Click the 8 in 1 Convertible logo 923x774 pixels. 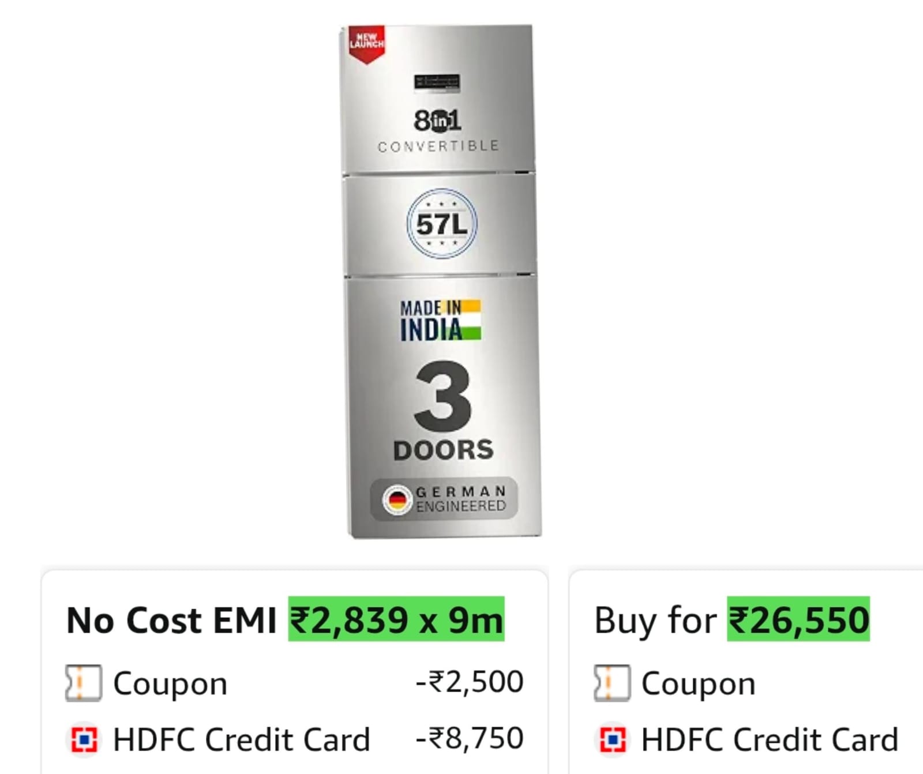pyautogui.click(x=438, y=130)
